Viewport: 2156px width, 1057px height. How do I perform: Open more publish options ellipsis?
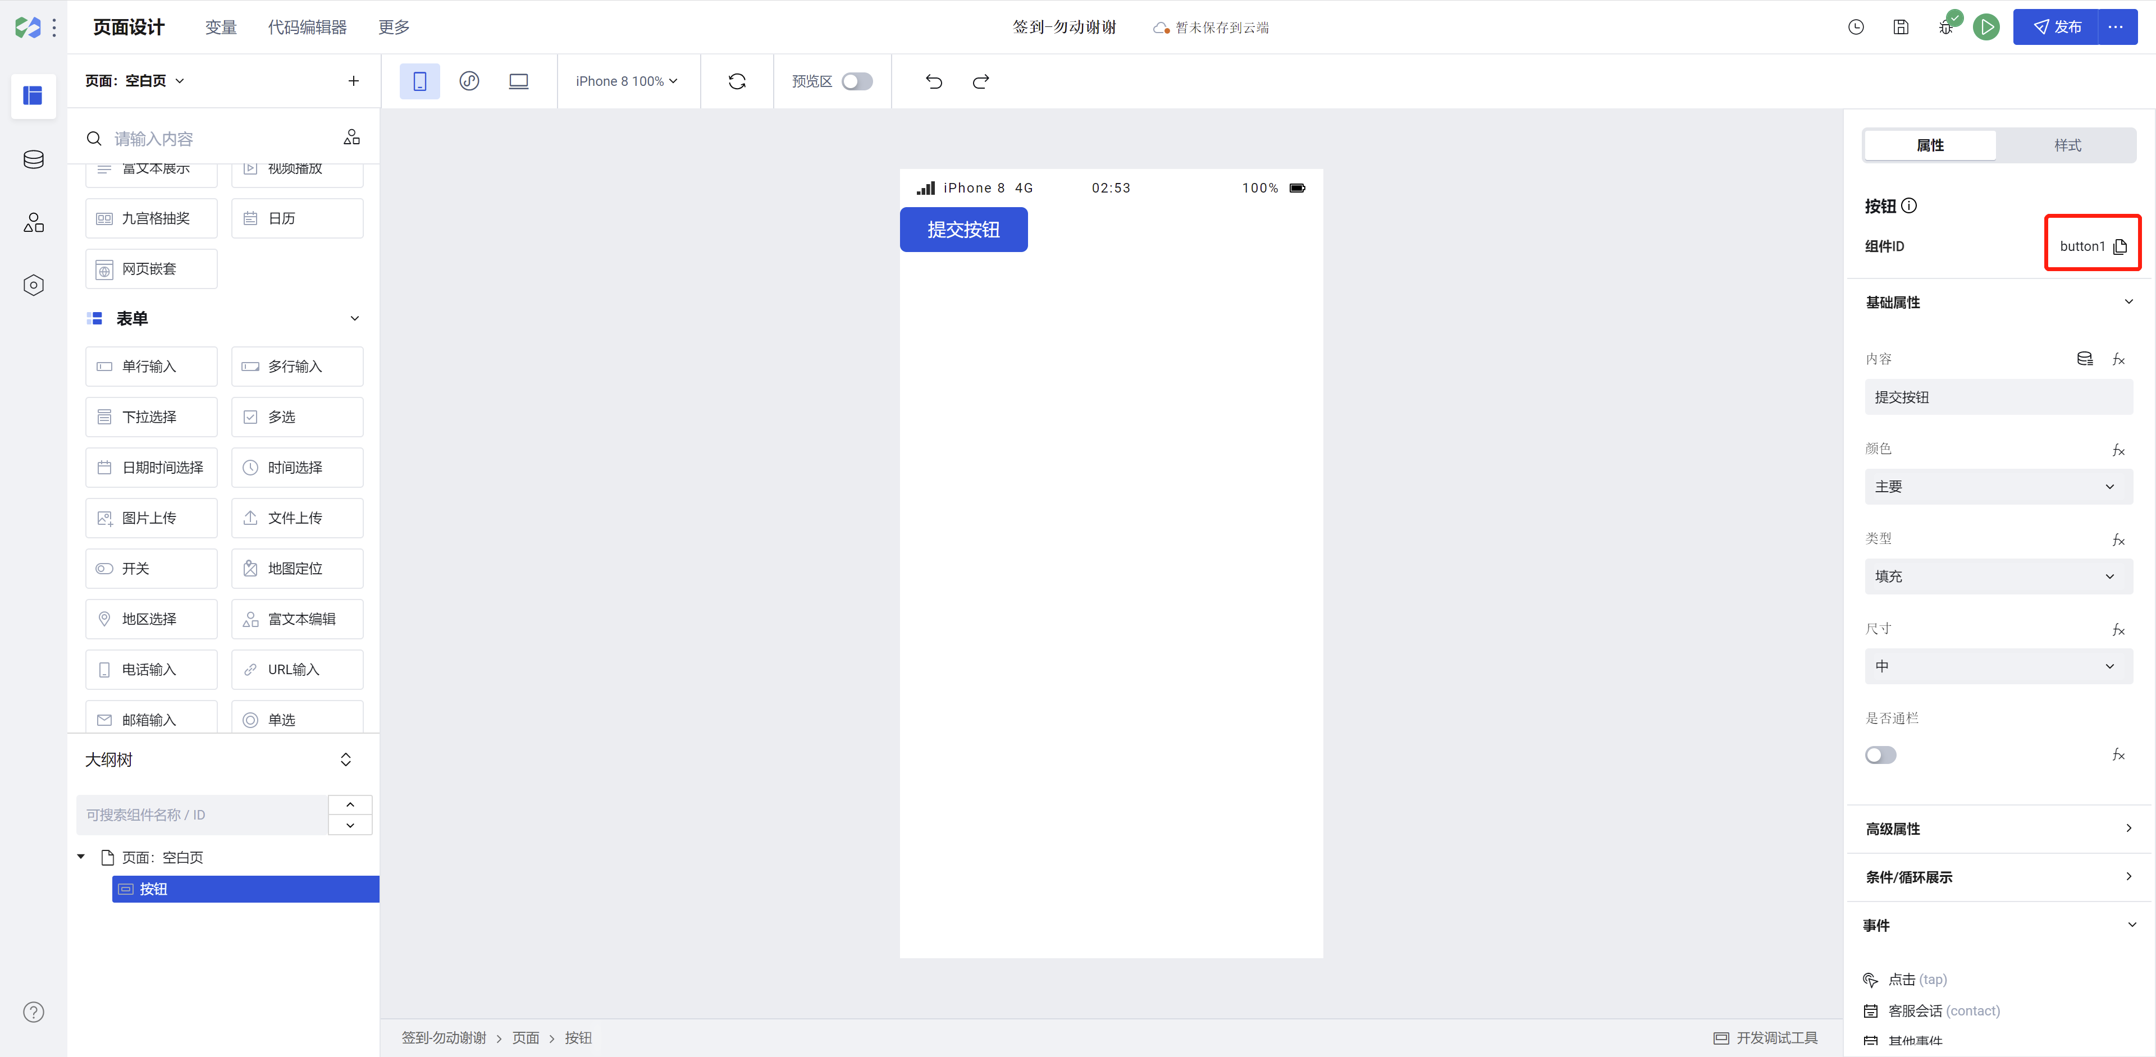tap(2116, 28)
